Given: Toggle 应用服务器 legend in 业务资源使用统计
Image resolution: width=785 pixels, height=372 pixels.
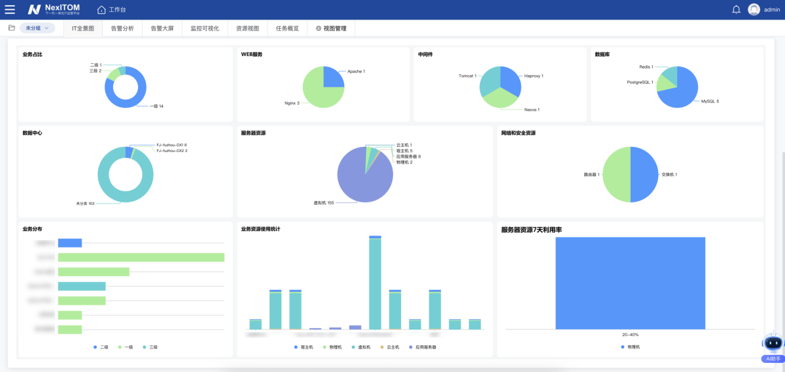Looking at the screenshot, I should pos(424,347).
